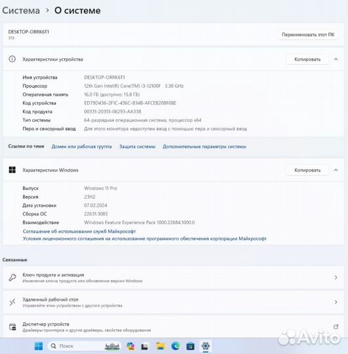
Task: Copy Windows specifications with Копировать
Action: (307, 170)
